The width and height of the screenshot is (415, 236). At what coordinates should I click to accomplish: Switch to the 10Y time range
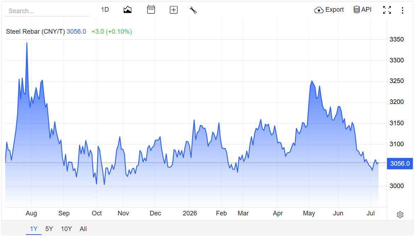[66, 229]
